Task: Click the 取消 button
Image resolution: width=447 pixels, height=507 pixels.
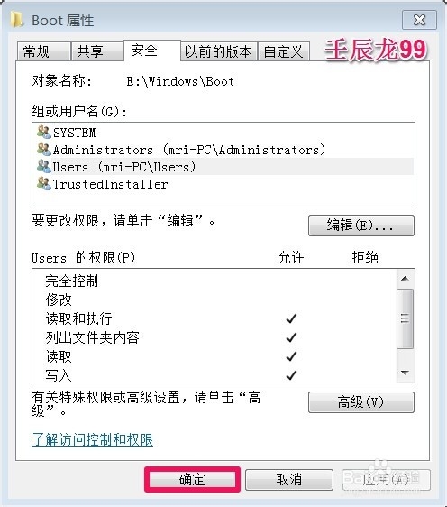Action: (289, 480)
